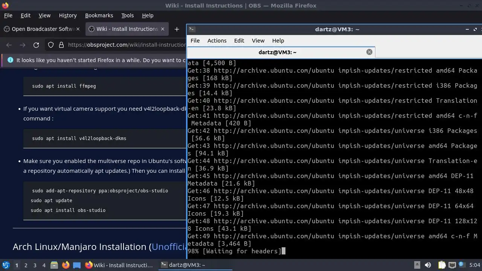
Task: Launch the file manager from the taskbar
Action: point(54,265)
